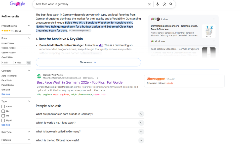Click the 'Refine results' heading

(x=11, y=17)
